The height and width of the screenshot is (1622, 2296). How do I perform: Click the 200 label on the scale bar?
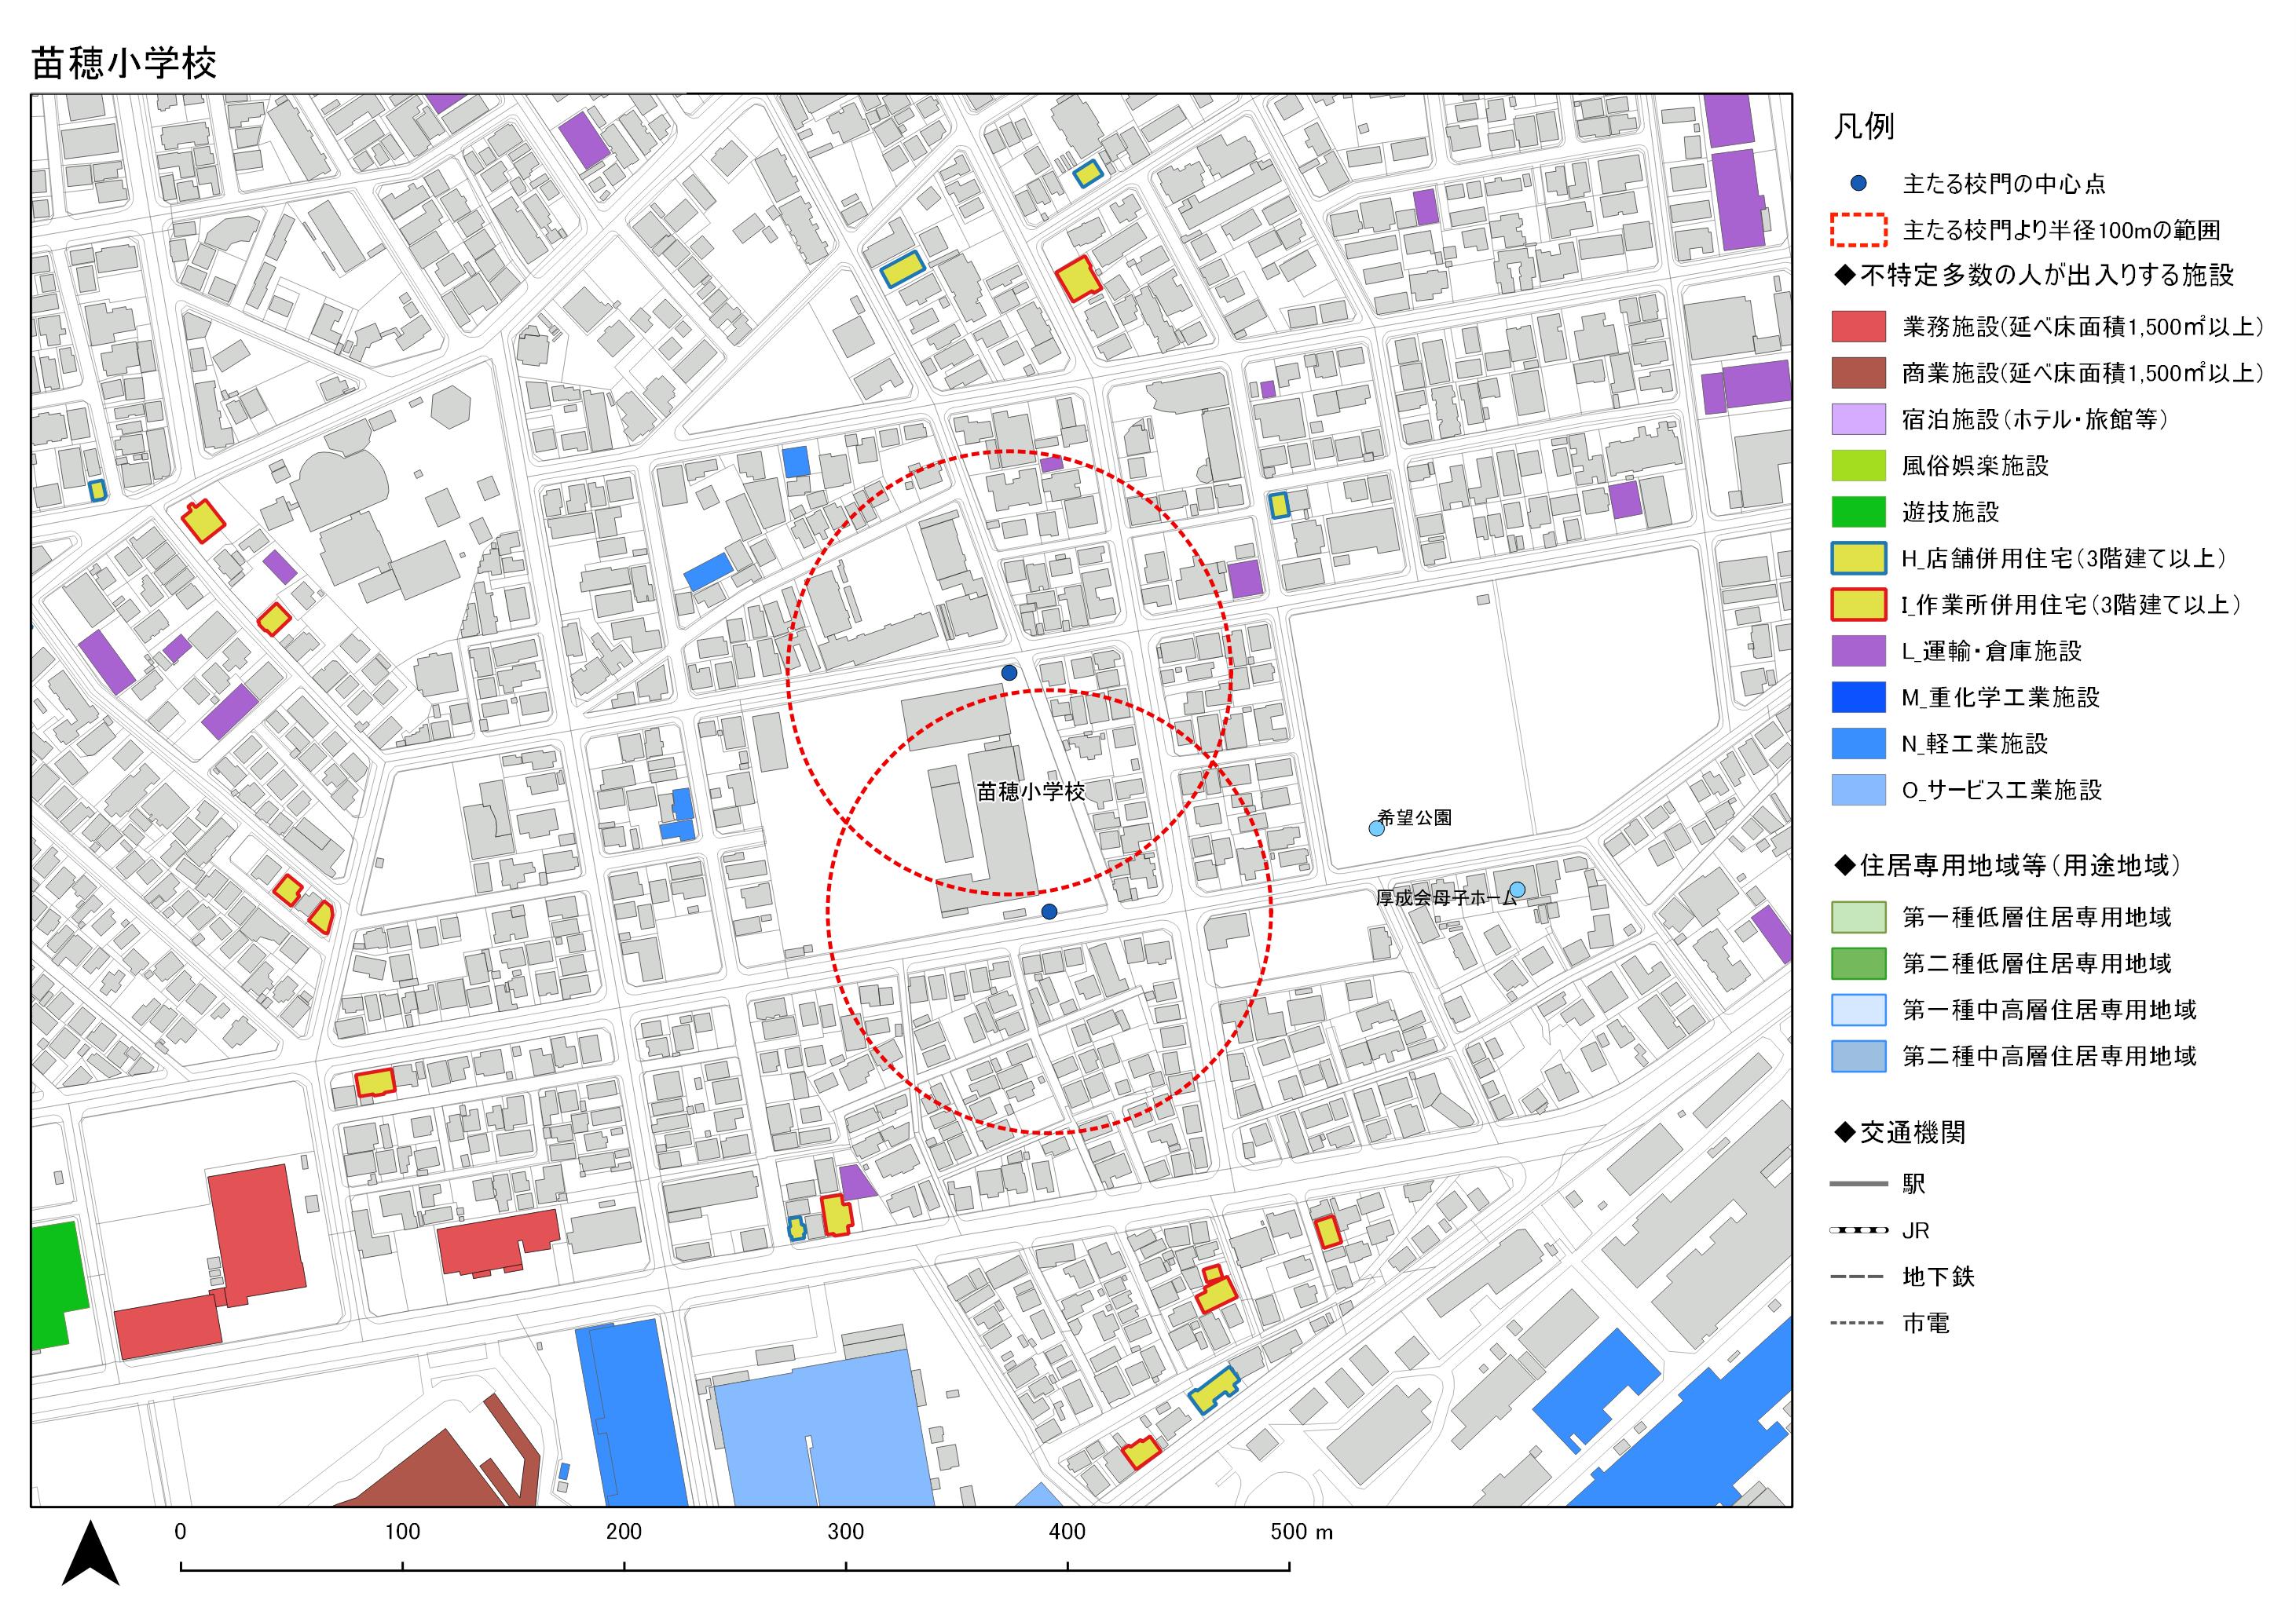click(x=624, y=1532)
